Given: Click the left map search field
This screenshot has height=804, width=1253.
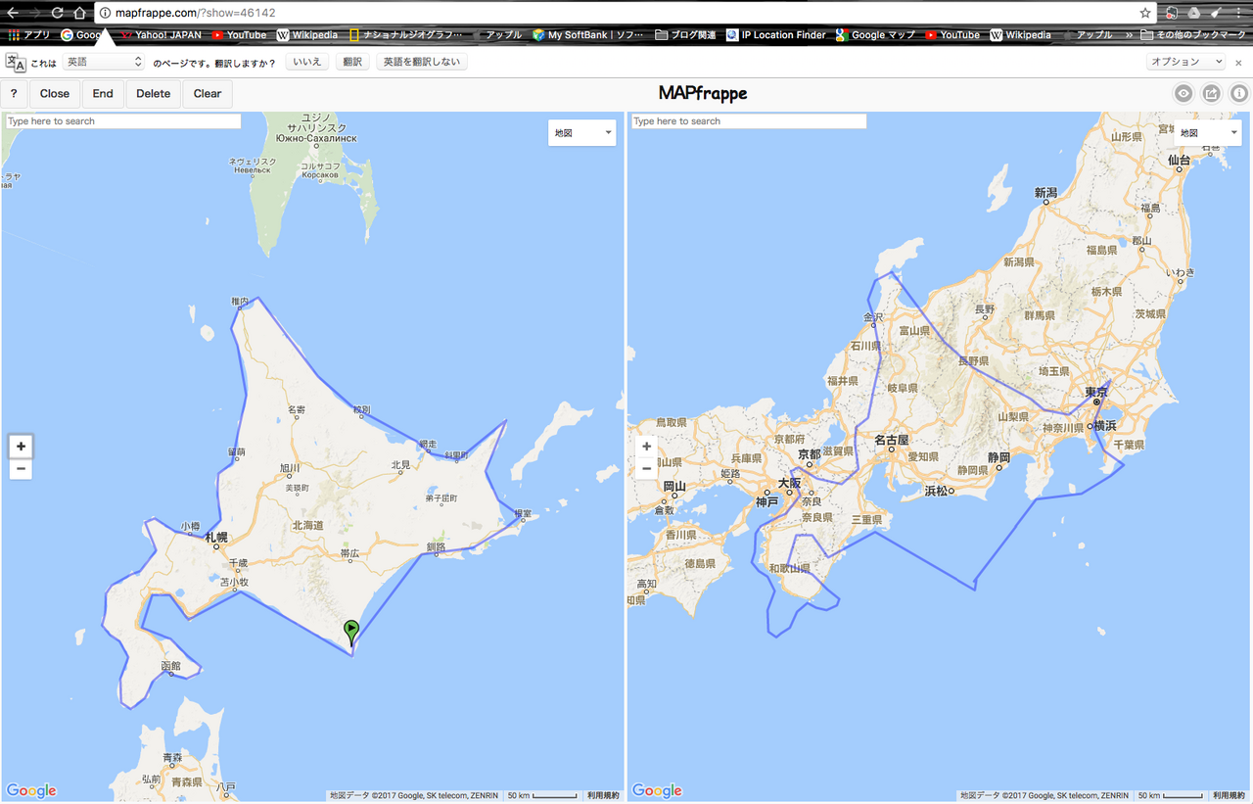Looking at the screenshot, I should (x=123, y=121).
